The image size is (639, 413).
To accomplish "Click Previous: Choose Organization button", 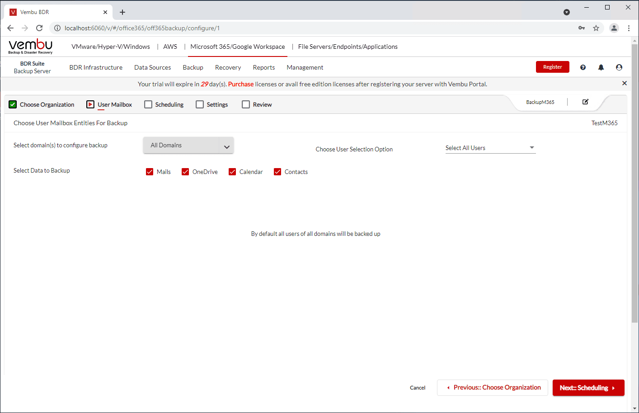I will pyautogui.click(x=493, y=388).
